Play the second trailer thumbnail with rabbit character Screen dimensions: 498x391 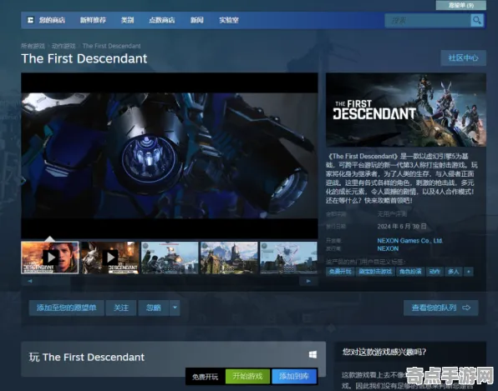(x=110, y=258)
